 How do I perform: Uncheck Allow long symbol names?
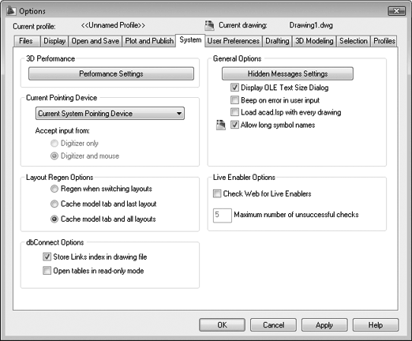point(234,125)
